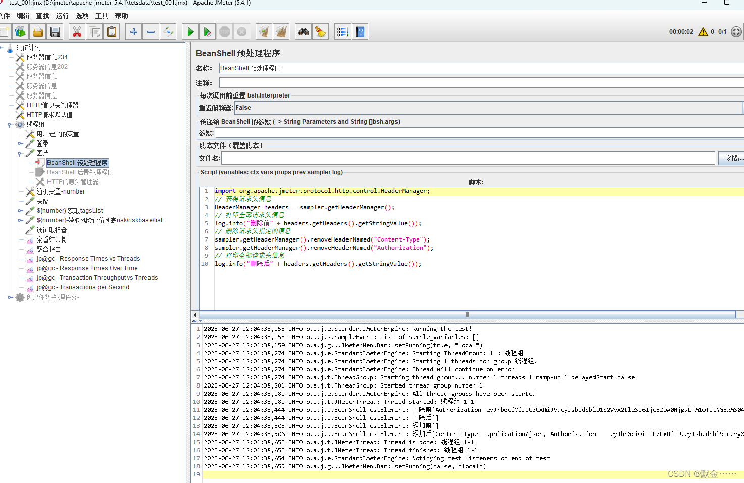
Task: Open Help with the question mark icon
Action: tap(360, 32)
